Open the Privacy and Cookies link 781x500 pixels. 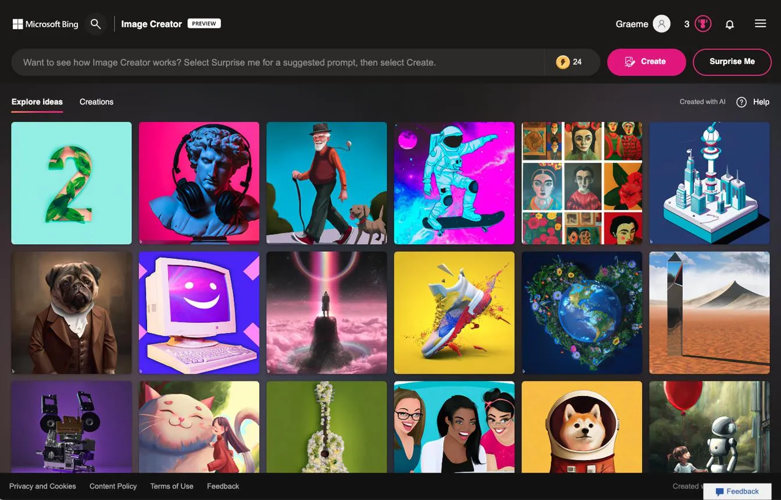point(42,486)
